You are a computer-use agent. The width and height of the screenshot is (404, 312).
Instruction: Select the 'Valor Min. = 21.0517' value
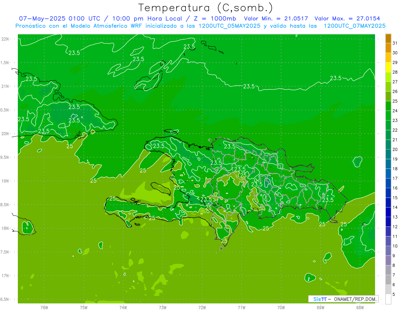276,19
